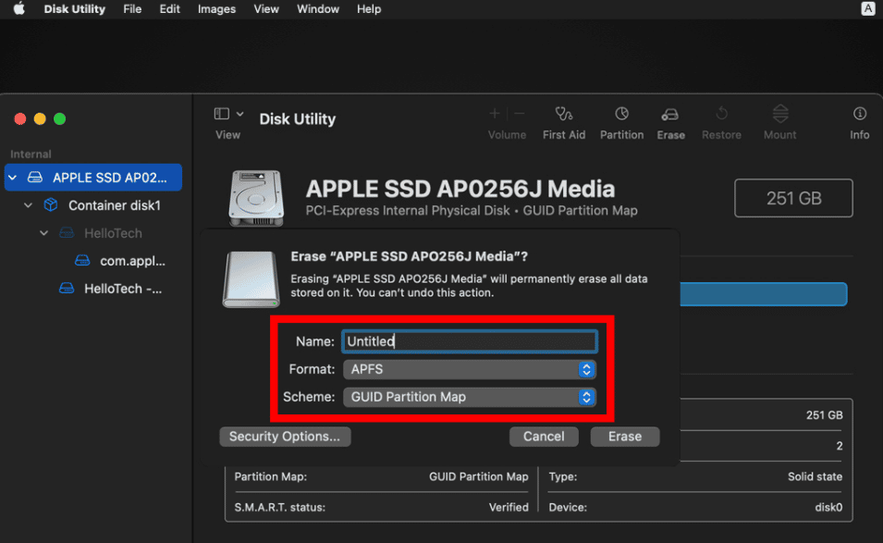This screenshot has width=883, height=543.
Task: Select APPLE SSD AP02 in the sidebar
Action: pos(93,178)
